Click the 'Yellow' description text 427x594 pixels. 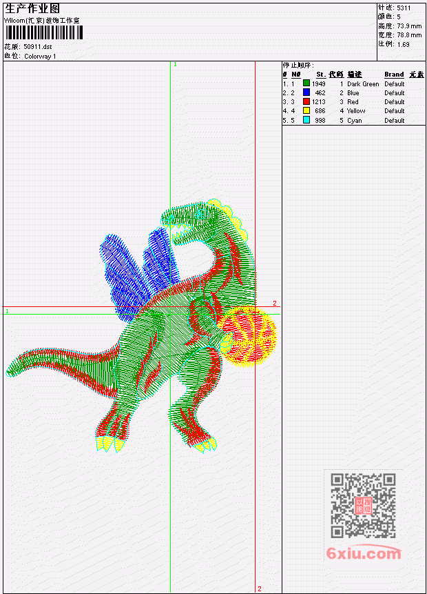[x=356, y=111]
